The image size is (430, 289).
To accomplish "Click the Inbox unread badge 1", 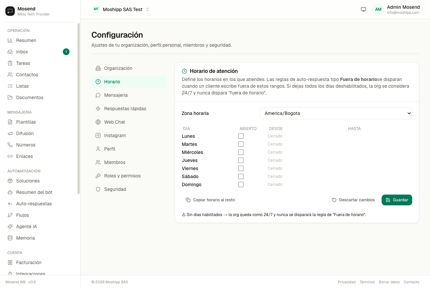I will point(66,52).
